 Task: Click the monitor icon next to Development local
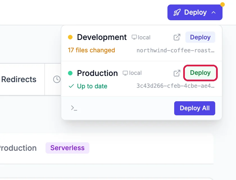[x=134, y=37]
